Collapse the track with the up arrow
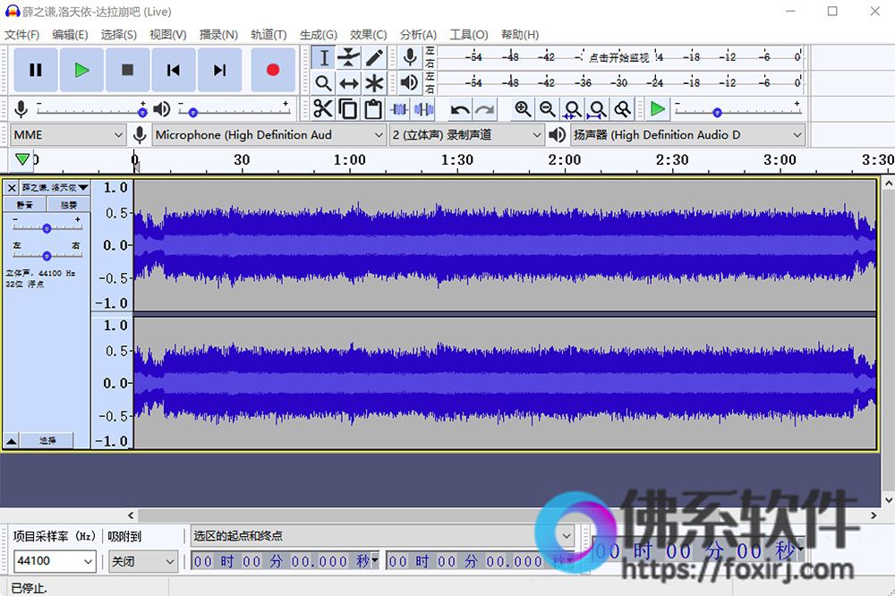Viewport: 895px width, 596px height. pos(11,440)
